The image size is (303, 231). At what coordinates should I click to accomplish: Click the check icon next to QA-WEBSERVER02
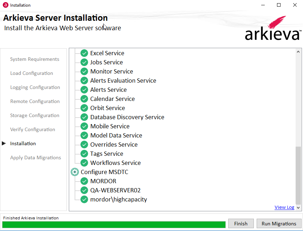click(x=84, y=190)
